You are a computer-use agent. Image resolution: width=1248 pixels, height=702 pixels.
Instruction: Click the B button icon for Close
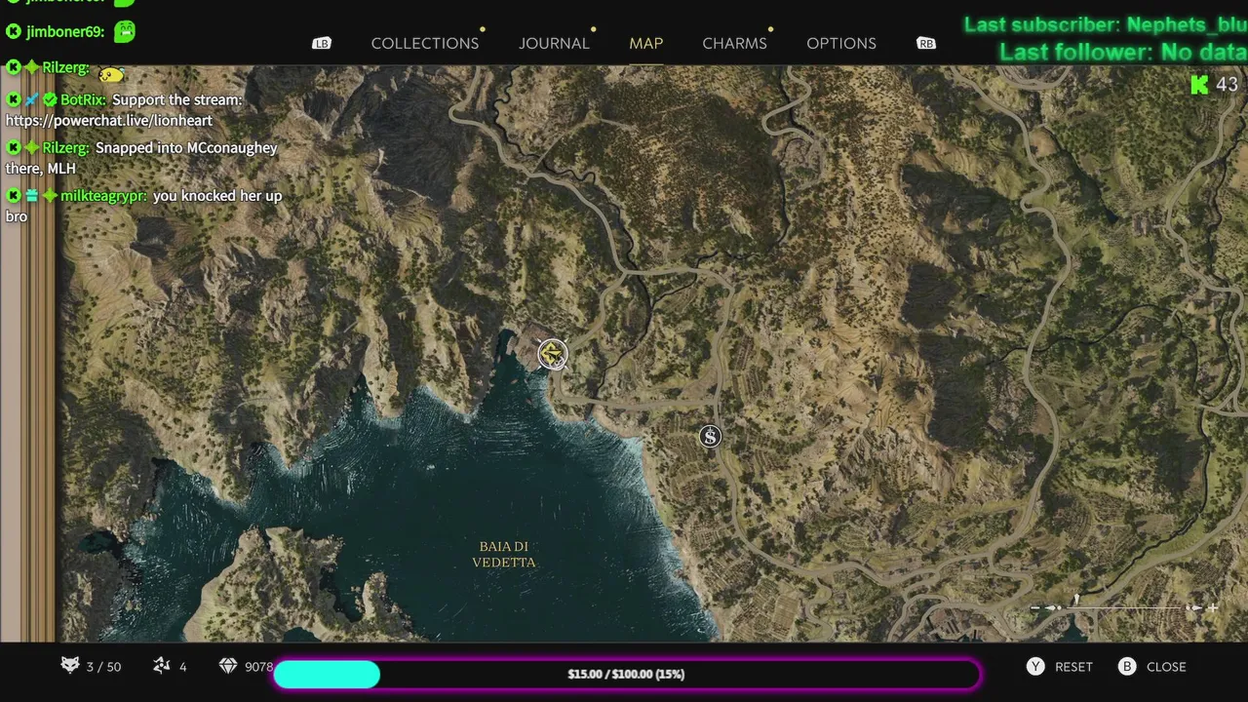tap(1127, 667)
